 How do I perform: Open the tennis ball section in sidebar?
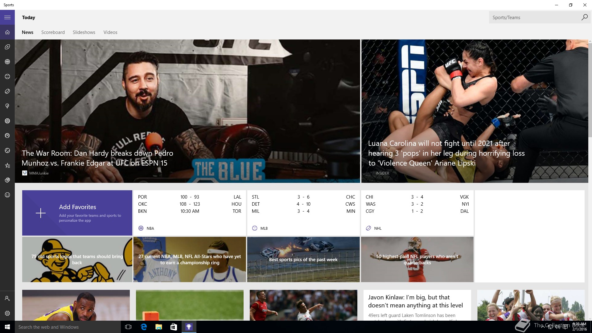(x=7, y=150)
